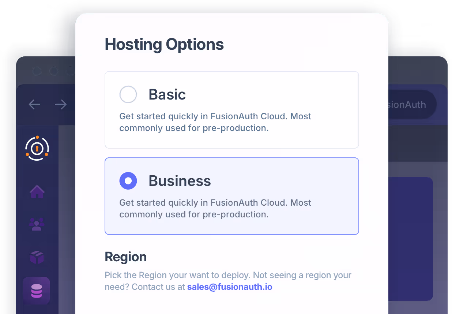Click the Basic card description text
Viewport: 452px width, 314px height.
[215, 122]
